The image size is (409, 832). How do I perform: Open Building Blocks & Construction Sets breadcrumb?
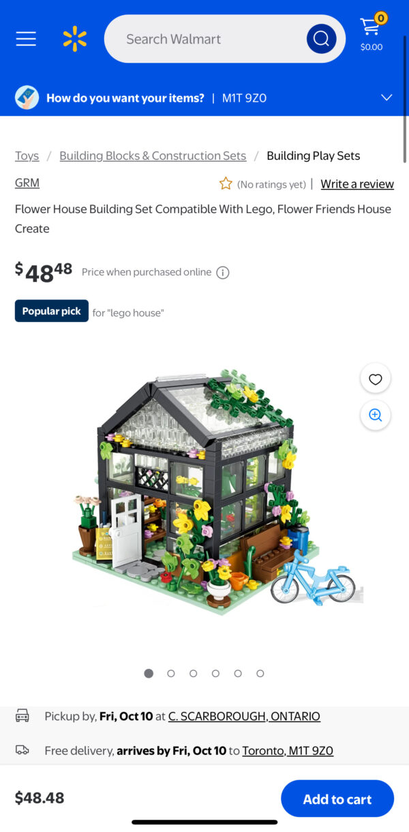[x=153, y=156]
